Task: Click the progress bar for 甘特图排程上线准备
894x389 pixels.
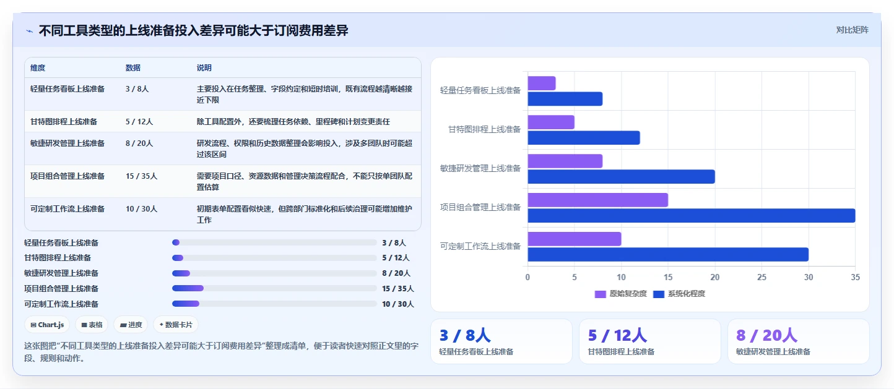Action: point(274,258)
